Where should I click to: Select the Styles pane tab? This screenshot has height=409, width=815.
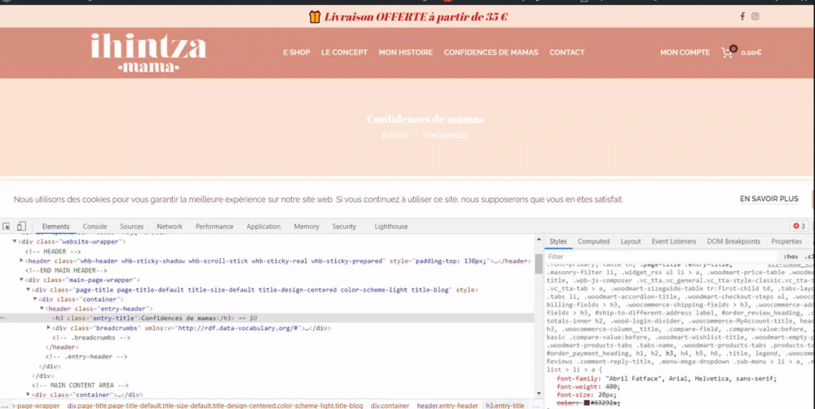pos(557,242)
